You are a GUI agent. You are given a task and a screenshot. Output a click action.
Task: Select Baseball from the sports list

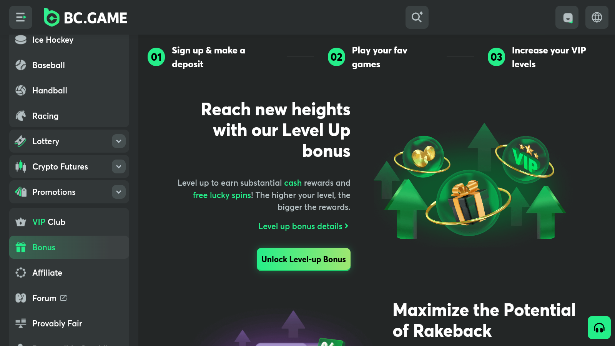click(69, 65)
